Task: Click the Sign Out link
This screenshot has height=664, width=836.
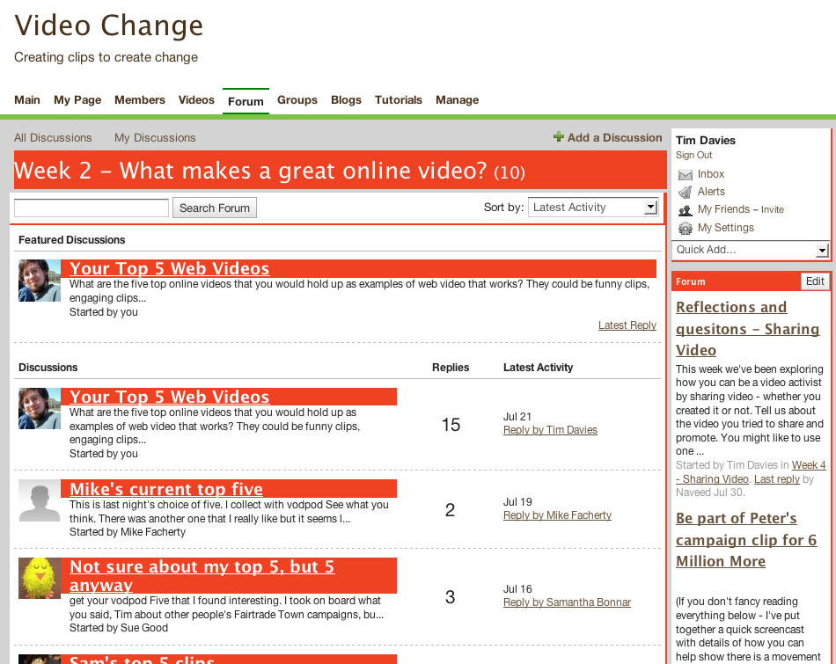Action: pos(693,156)
